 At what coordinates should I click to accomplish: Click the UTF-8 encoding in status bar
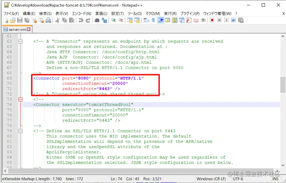(x=238, y=179)
